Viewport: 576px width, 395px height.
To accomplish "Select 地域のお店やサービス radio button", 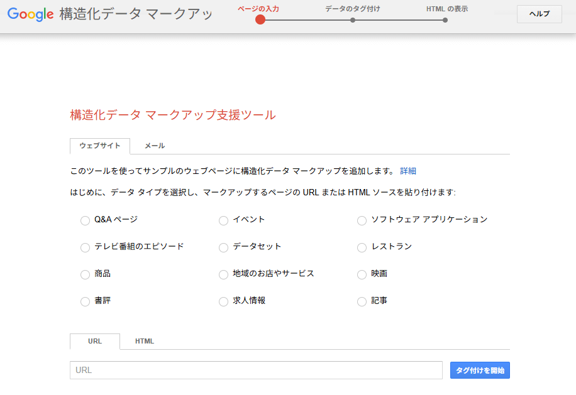I will [223, 274].
